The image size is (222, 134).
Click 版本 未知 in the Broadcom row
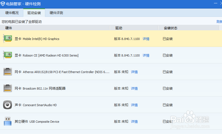coord(121,89)
